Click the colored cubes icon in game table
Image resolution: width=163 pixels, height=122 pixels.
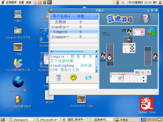coord(152,31)
